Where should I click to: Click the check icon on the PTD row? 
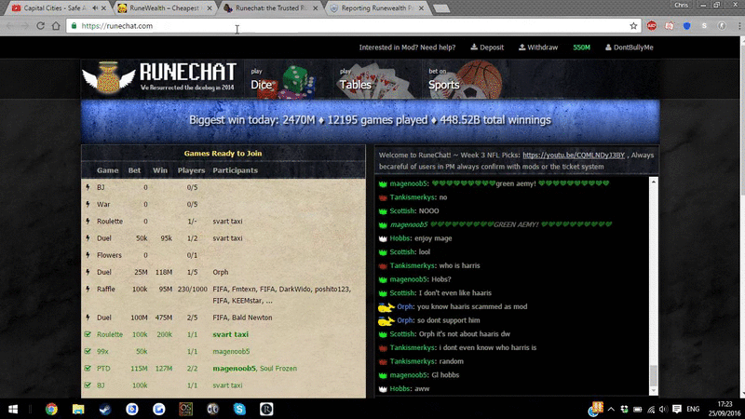[x=88, y=368]
